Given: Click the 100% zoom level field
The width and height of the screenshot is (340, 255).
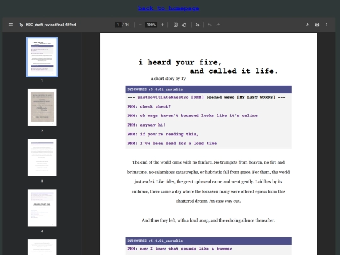Looking at the screenshot, I should click(151, 25).
